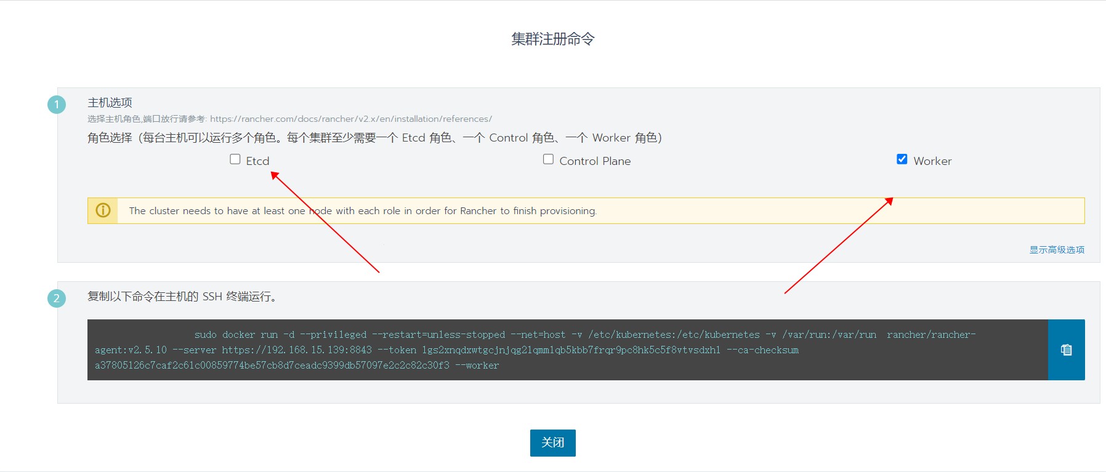Copy the registration command to clipboard

click(x=1066, y=350)
